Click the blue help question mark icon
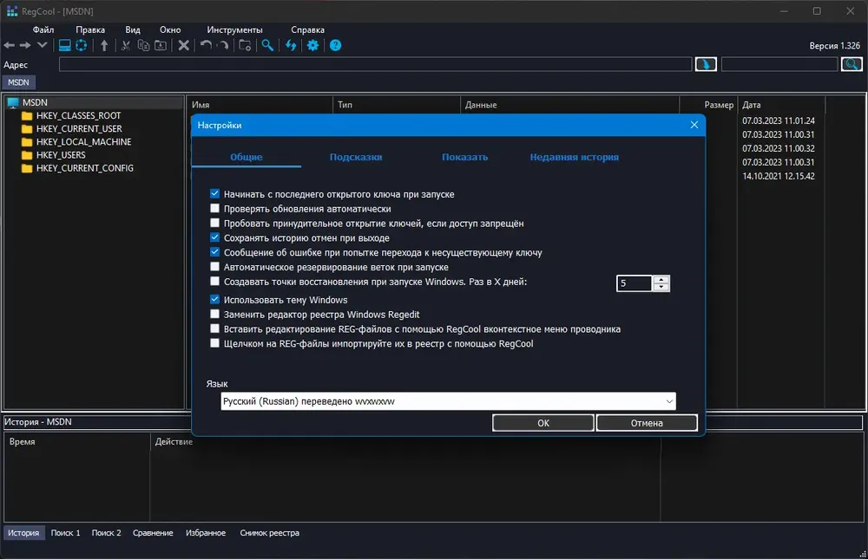The image size is (868, 559). click(x=335, y=45)
